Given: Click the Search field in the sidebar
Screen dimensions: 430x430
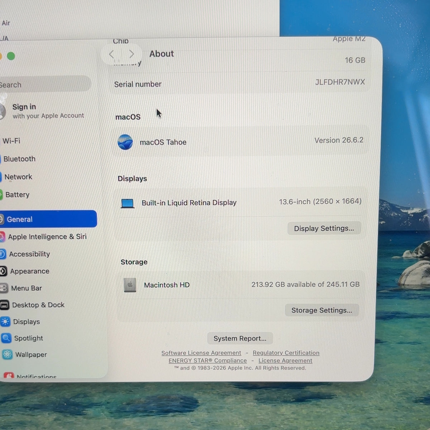Looking at the screenshot, I should point(45,85).
